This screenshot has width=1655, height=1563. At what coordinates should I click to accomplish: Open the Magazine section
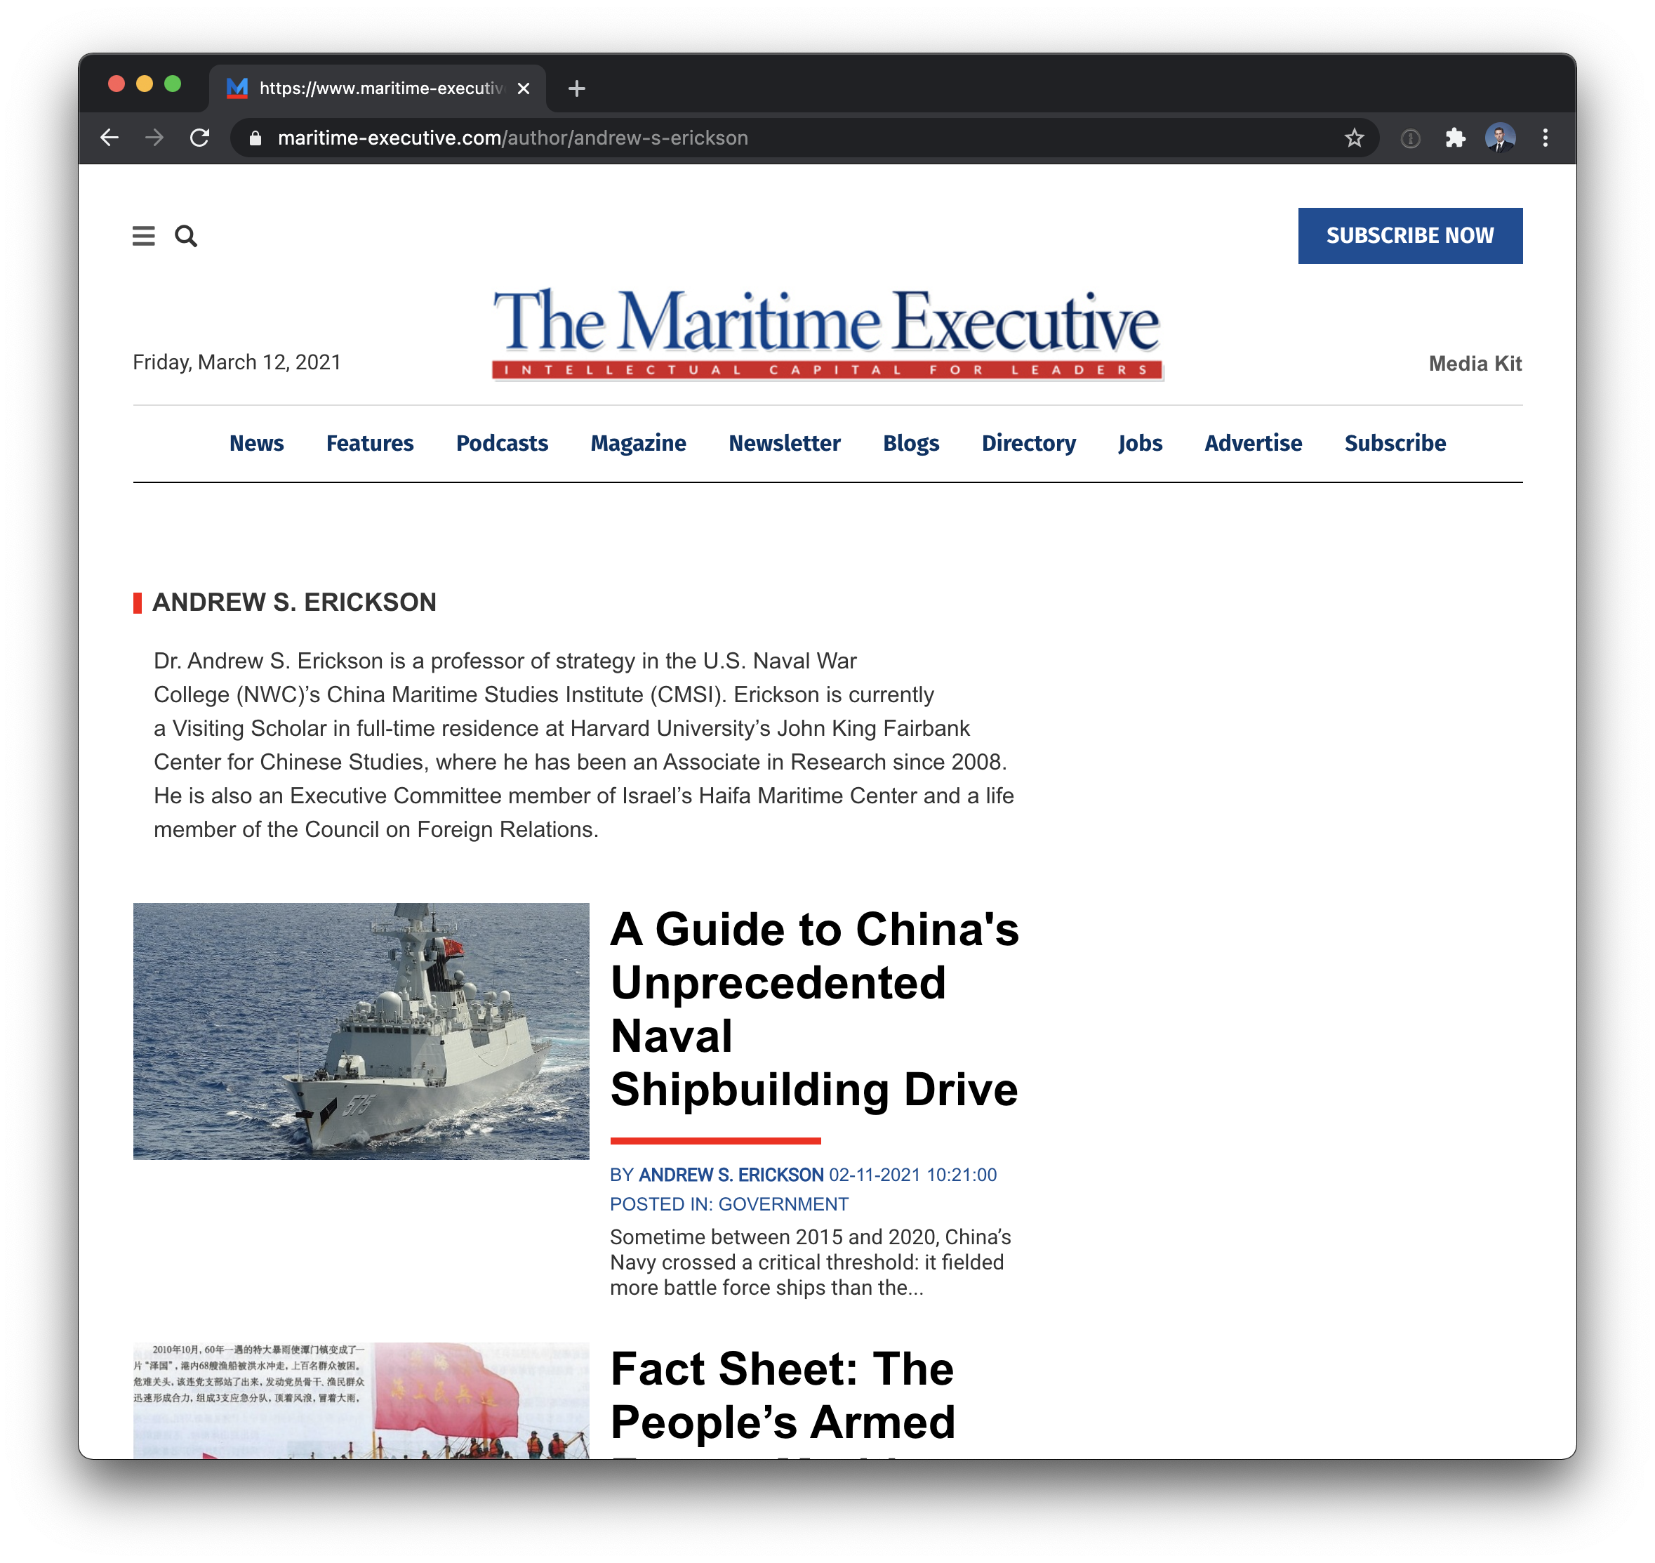click(638, 443)
